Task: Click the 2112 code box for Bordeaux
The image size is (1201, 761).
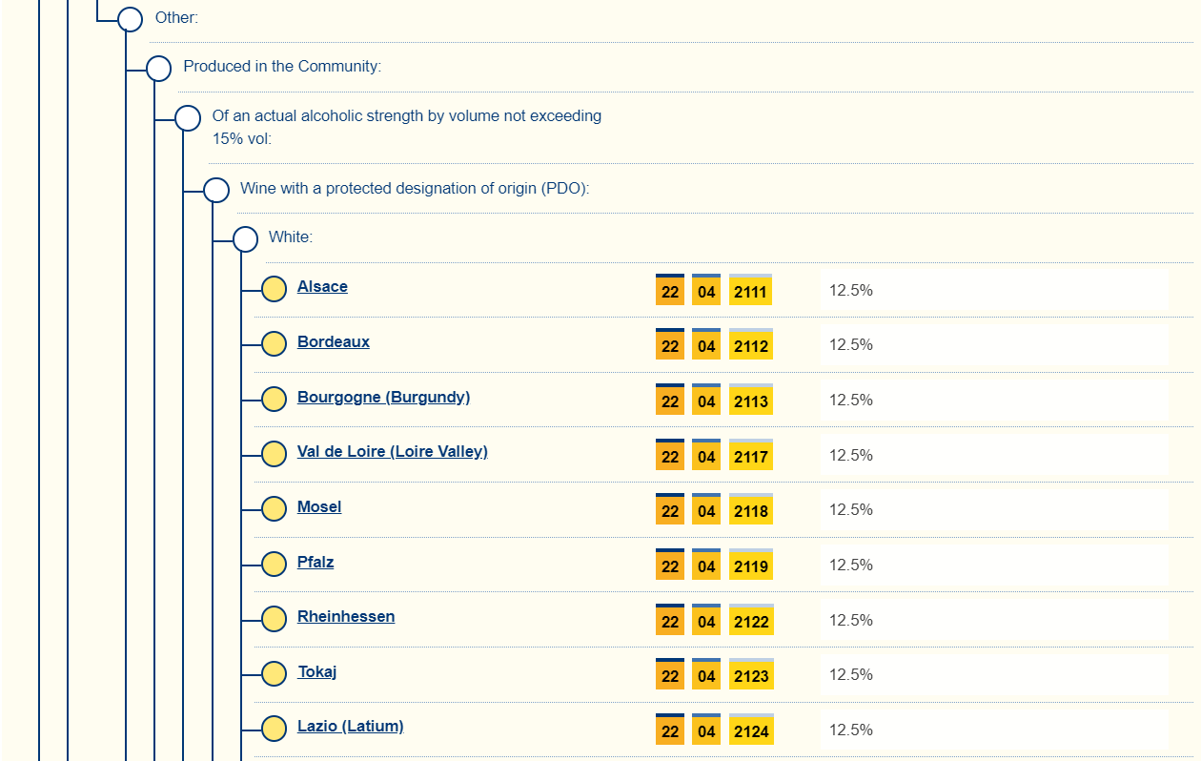Action: pos(750,346)
